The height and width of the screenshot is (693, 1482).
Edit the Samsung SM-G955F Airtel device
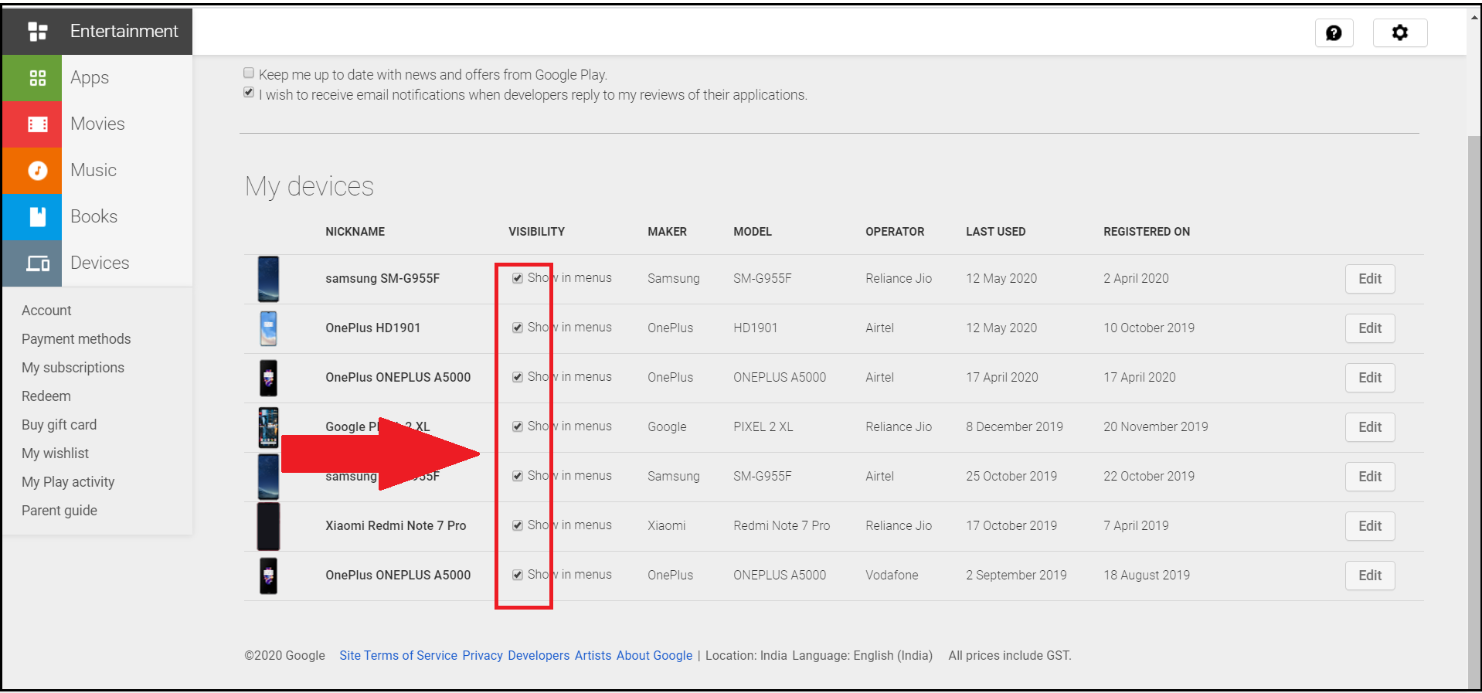coord(1370,477)
